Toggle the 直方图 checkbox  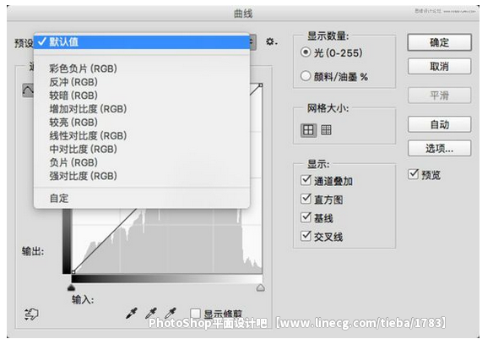[x=306, y=199]
